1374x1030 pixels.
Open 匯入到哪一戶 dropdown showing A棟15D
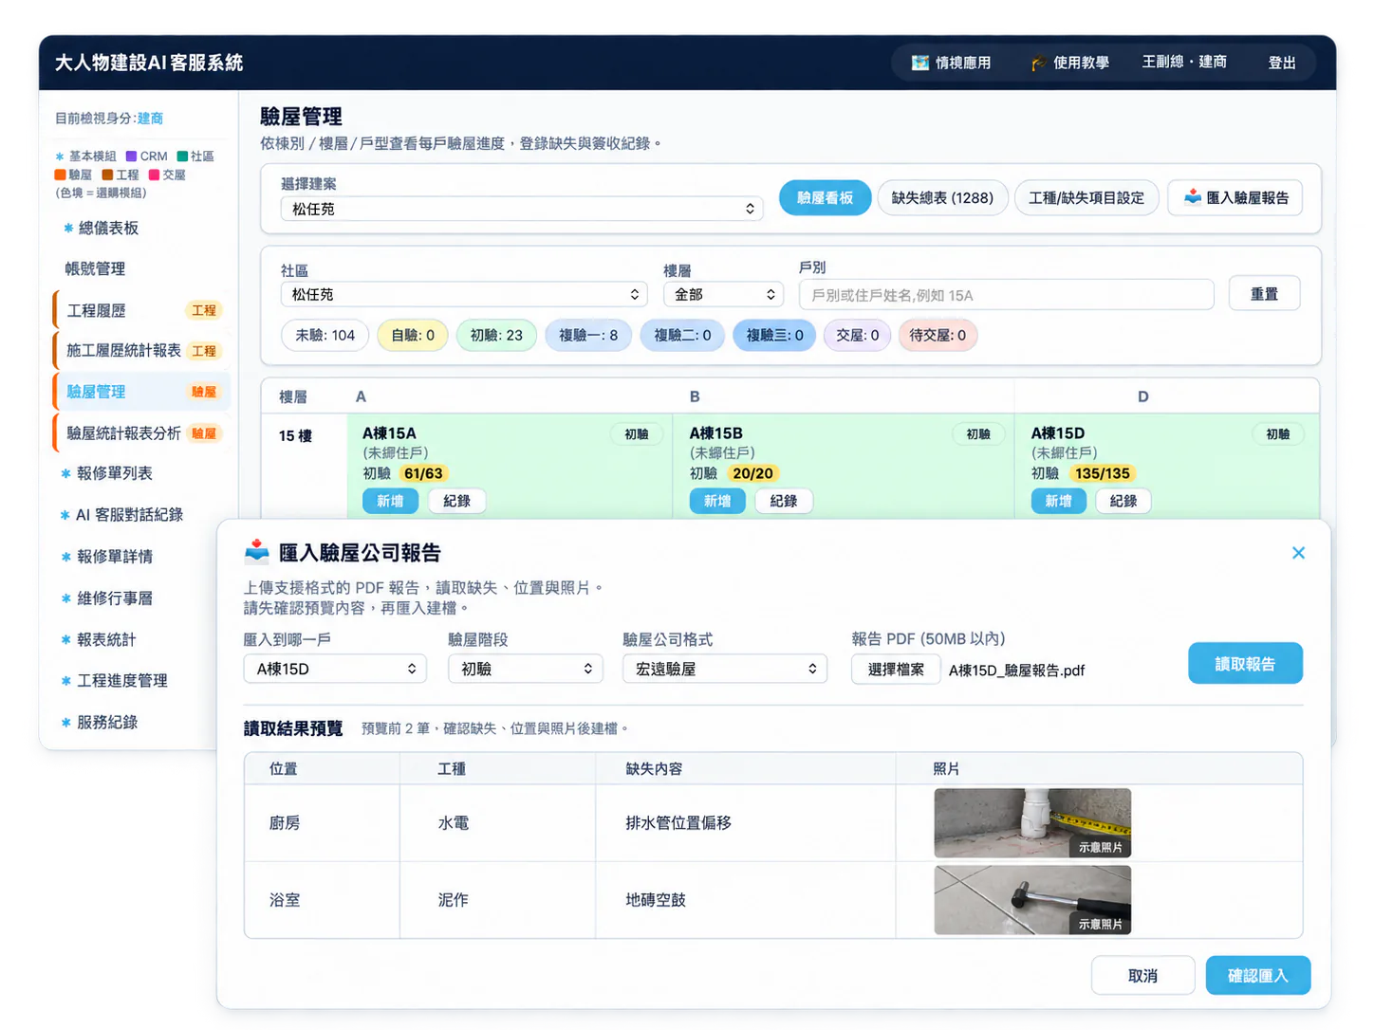[x=335, y=669]
